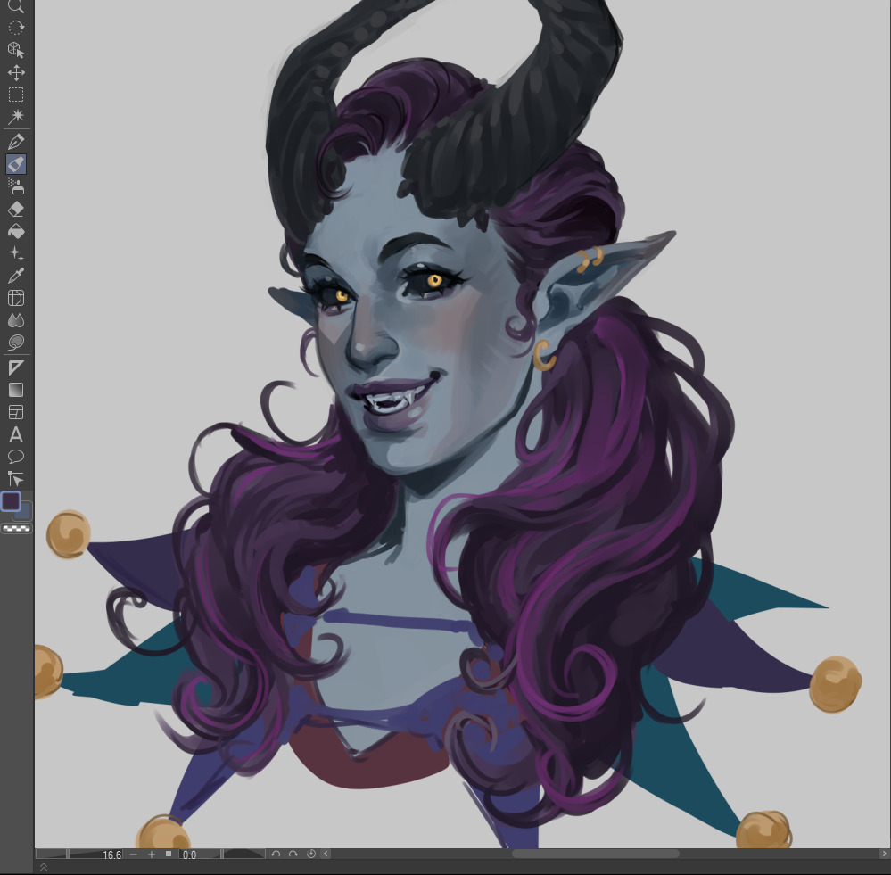The width and height of the screenshot is (891, 875).
Task: Select the Auto select magic wand tool
Action: [16, 117]
